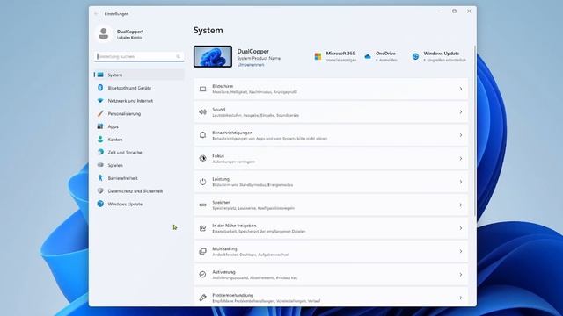The height and width of the screenshot is (316, 563).
Task: Click the Multitasking windows icon
Action: click(x=203, y=252)
